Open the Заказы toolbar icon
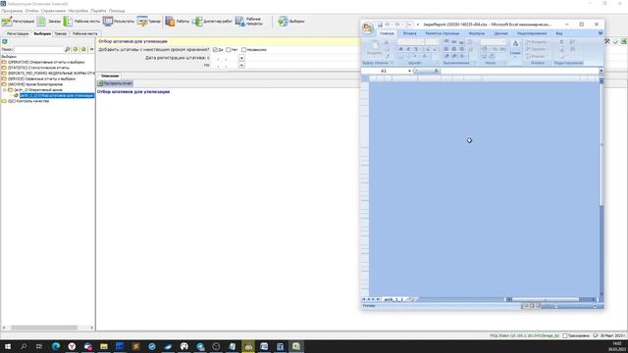Image resolution: width=628 pixels, height=353 pixels. coord(41,22)
